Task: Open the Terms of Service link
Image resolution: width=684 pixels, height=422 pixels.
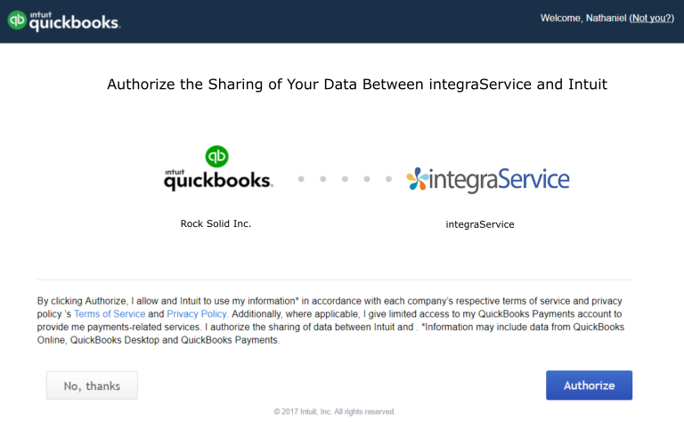Action: tap(110, 314)
